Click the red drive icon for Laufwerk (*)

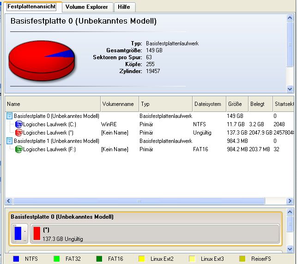[x=19, y=133]
